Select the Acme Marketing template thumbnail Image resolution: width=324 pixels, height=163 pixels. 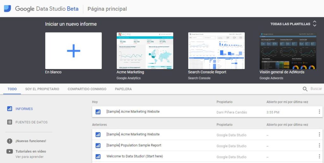pos(145,51)
